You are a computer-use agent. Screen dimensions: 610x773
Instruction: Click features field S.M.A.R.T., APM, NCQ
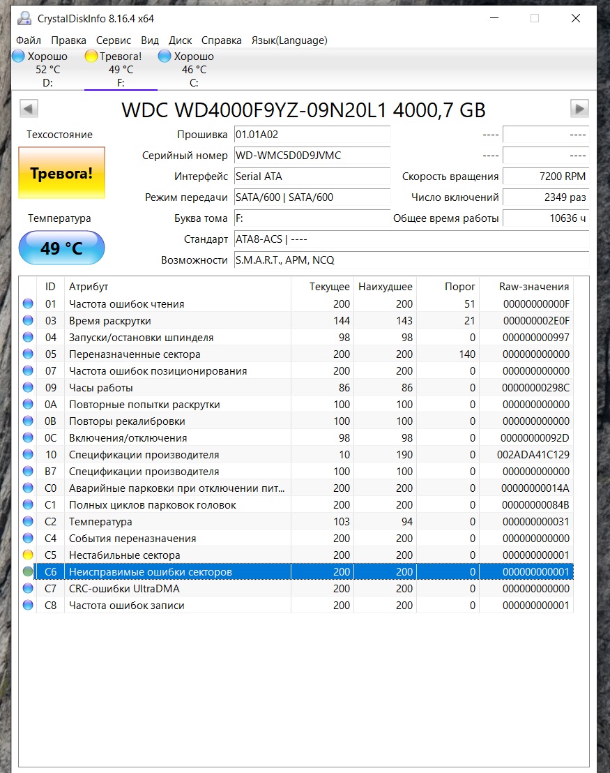(411, 260)
